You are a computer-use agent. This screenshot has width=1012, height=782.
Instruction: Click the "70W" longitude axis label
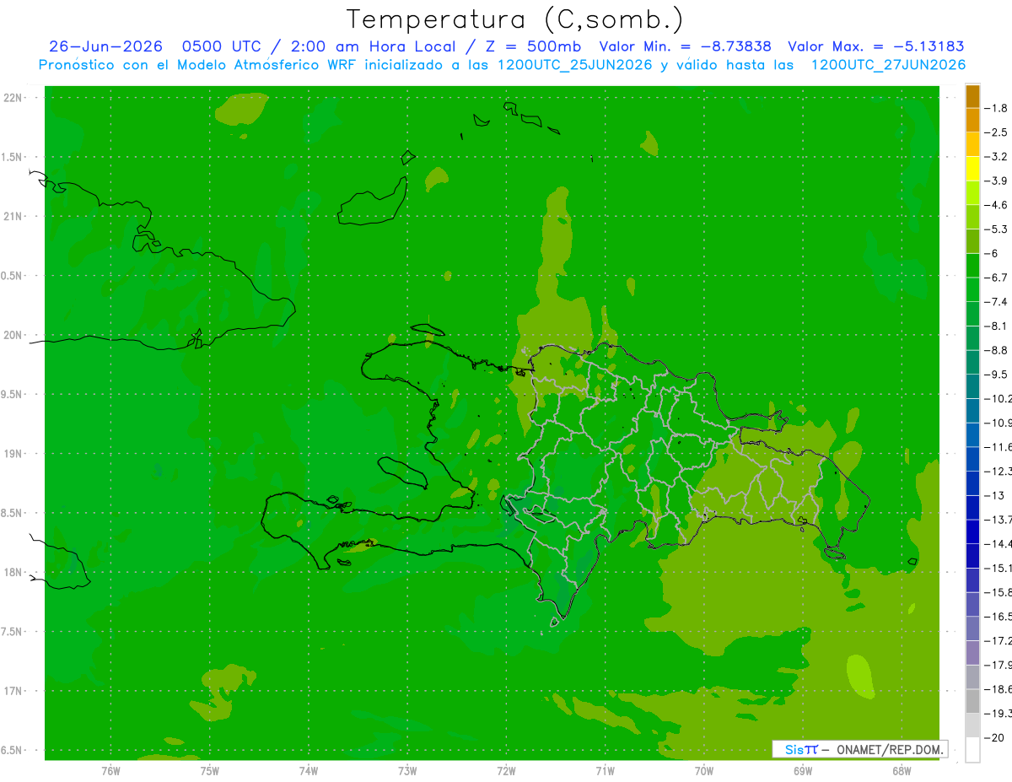pos(703,771)
